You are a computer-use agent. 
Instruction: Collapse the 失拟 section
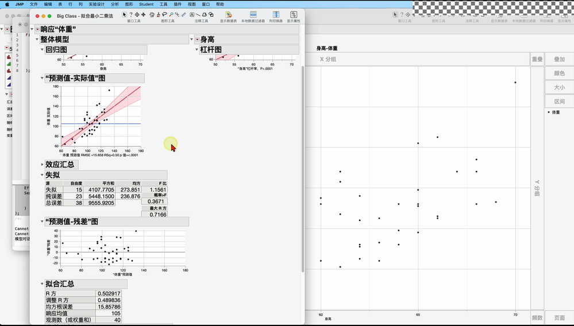[x=42, y=174]
